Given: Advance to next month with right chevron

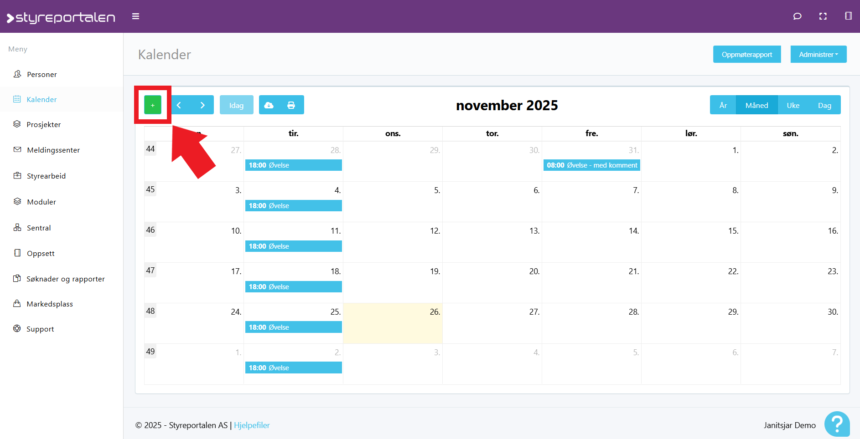Looking at the screenshot, I should click(x=202, y=105).
